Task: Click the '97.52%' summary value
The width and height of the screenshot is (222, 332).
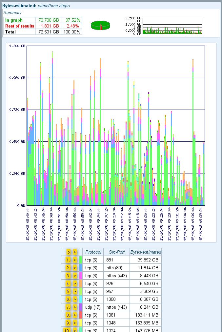Action: (73, 20)
